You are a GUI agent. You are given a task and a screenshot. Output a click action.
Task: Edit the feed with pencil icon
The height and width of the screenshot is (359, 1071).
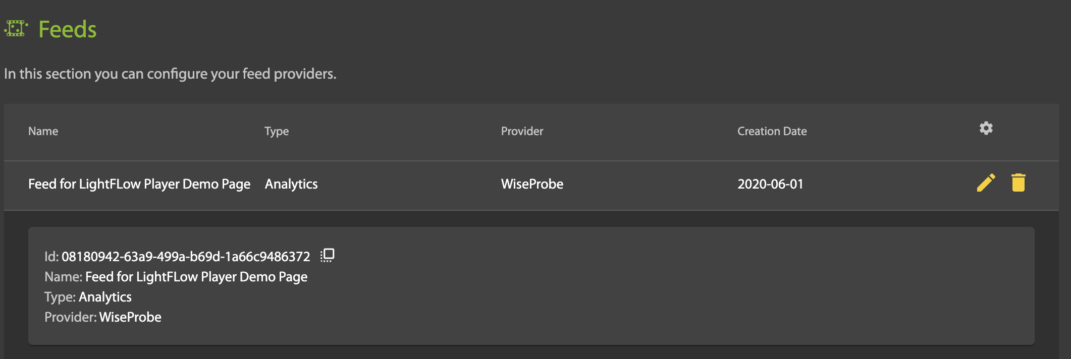tap(986, 183)
